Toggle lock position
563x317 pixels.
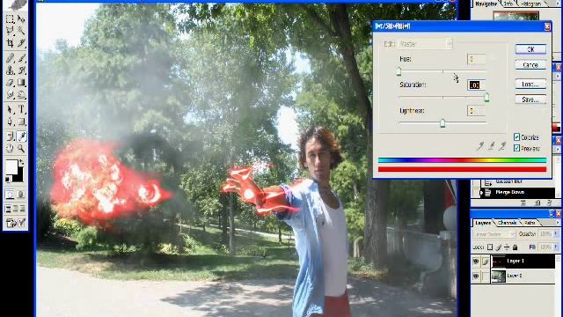[507, 247]
